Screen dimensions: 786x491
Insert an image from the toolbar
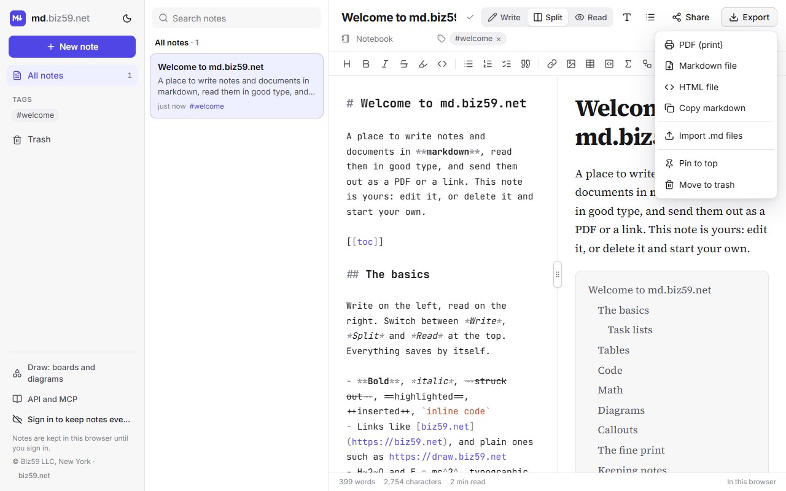click(571, 64)
